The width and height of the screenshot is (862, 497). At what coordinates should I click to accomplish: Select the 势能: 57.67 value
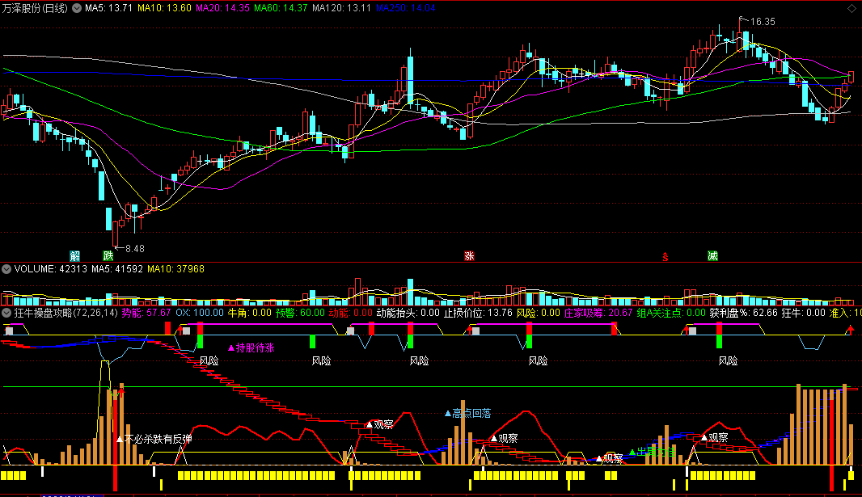146,313
